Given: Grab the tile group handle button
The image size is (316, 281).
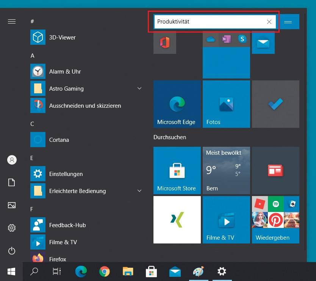Looking at the screenshot, I should (x=288, y=22).
